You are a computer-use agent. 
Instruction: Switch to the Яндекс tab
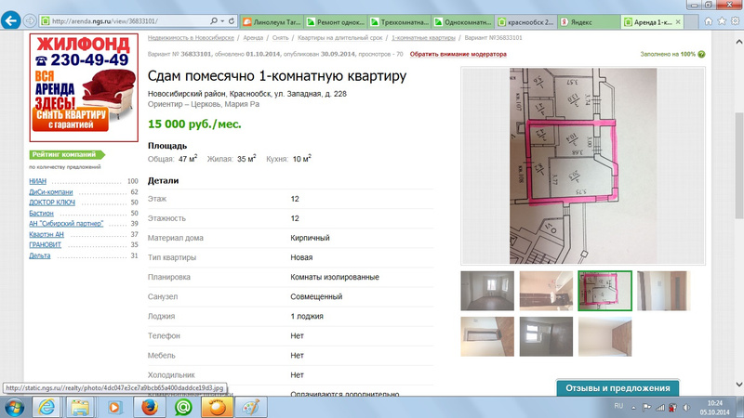(590, 21)
